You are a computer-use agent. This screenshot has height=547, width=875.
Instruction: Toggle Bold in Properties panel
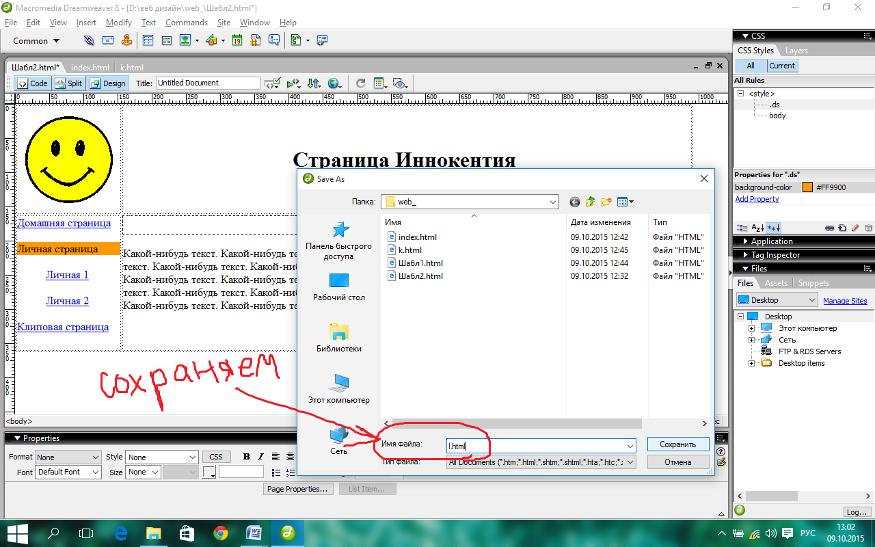(246, 457)
